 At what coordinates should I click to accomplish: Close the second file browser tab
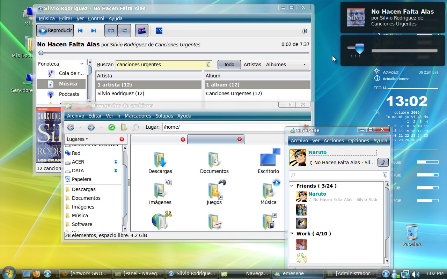pos(239,139)
